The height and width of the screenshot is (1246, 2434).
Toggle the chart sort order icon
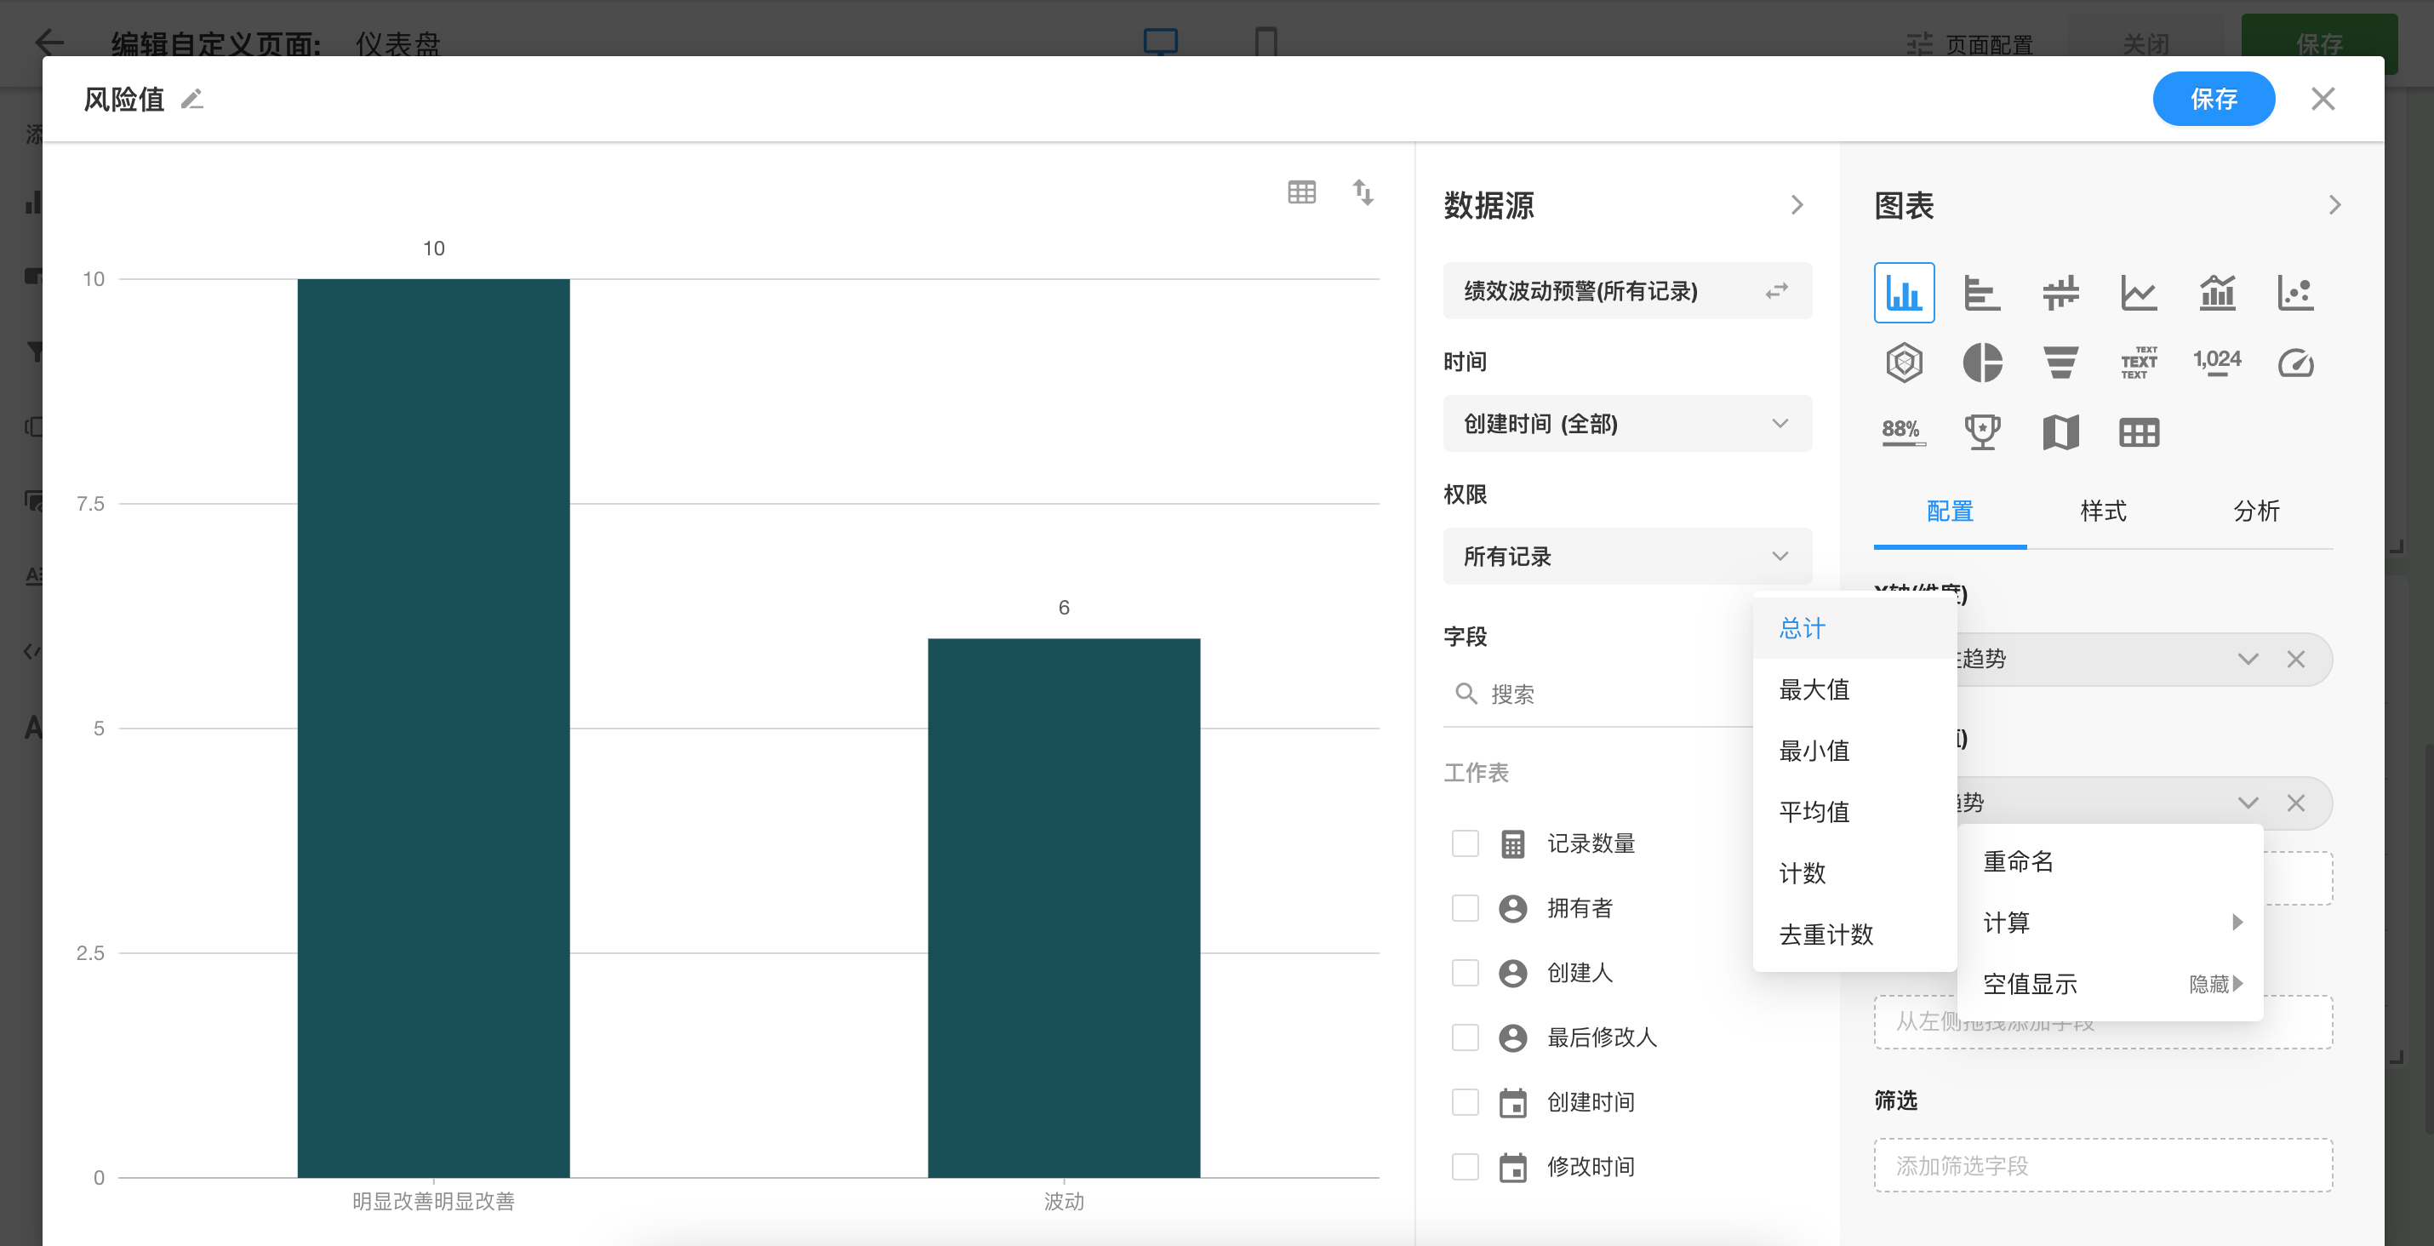1363,192
